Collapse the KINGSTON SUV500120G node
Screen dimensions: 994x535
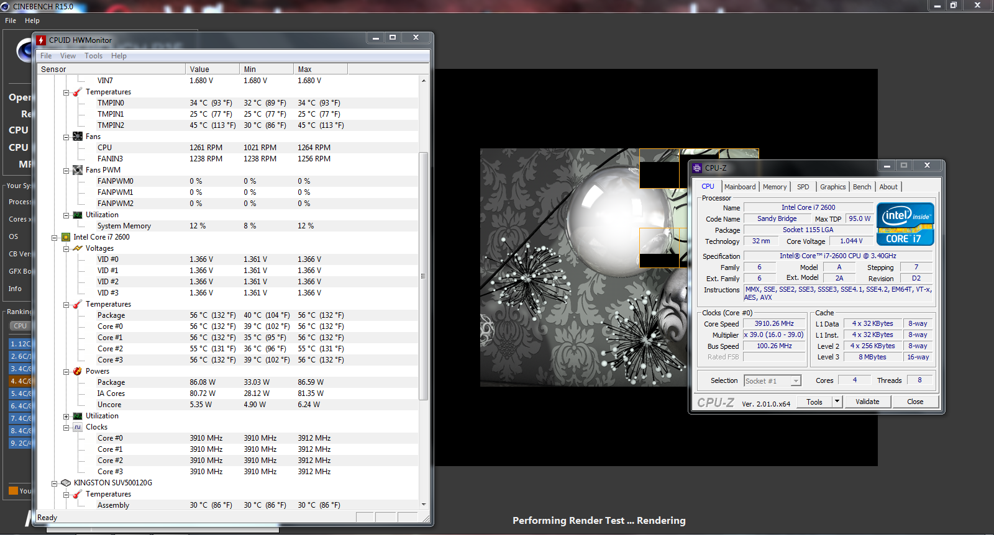coord(54,483)
